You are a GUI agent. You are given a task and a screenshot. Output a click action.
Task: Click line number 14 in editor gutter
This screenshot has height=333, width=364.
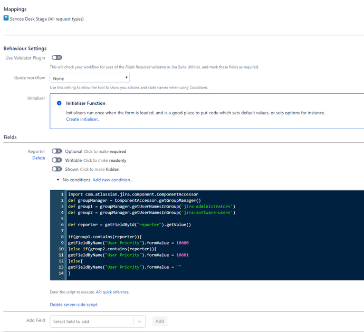point(61,273)
